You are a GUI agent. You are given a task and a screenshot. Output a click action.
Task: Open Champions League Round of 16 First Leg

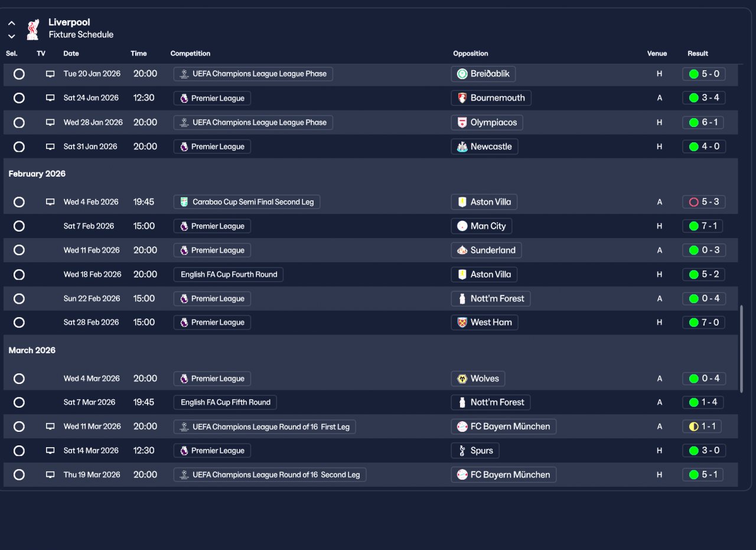pyautogui.click(x=265, y=427)
